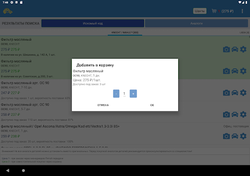Increase quantity with the plus button
250x176 pixels.
(x=133, y=93)
